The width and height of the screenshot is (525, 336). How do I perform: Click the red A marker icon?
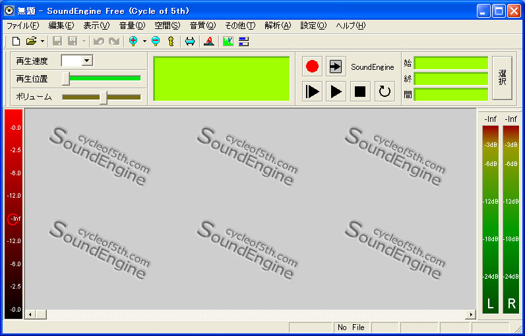point(209,42)
